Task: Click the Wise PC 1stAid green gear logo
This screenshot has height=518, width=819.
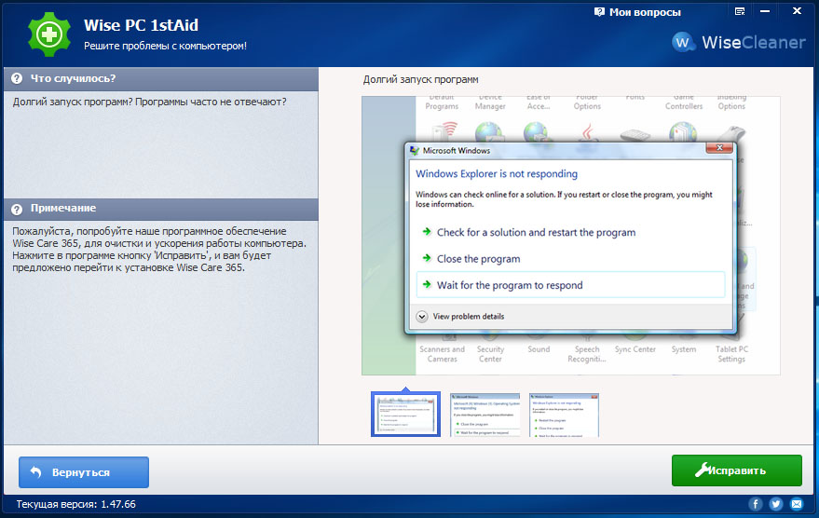Action: pos(49,34)
